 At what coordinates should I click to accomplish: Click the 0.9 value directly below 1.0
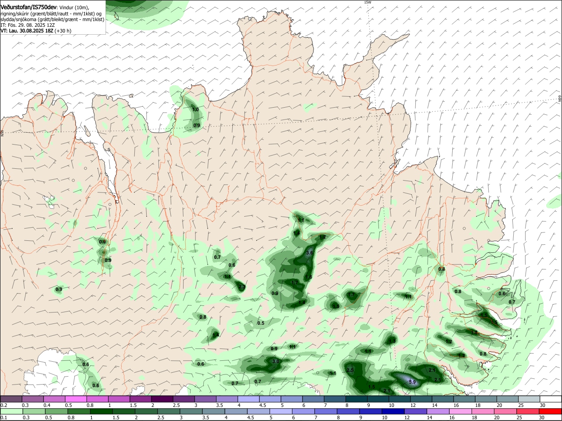pyautogui.click(x=197, y=125)
